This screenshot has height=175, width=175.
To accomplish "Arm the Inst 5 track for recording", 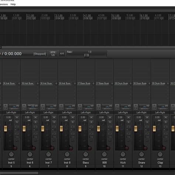I will coord(15,148).
